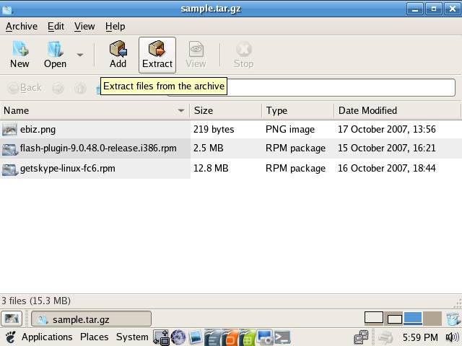Open the Edit menu
The width and height of the screenshot is (462, 346).
coord(56,26)
